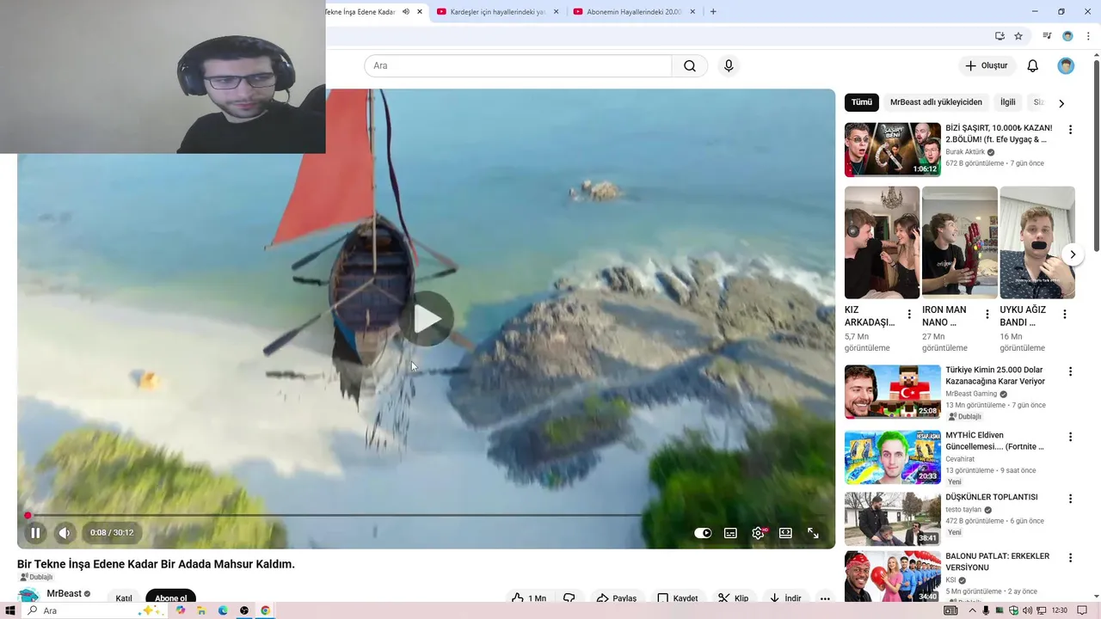Open Chrome from the Windows taskbar

[265, 610]
